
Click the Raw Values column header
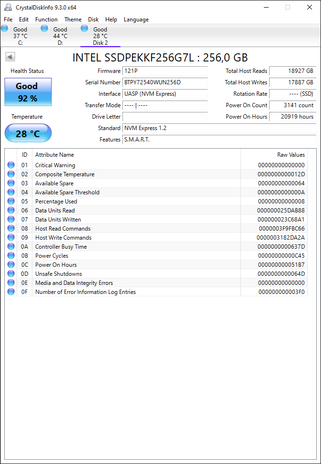click(274, 155)
